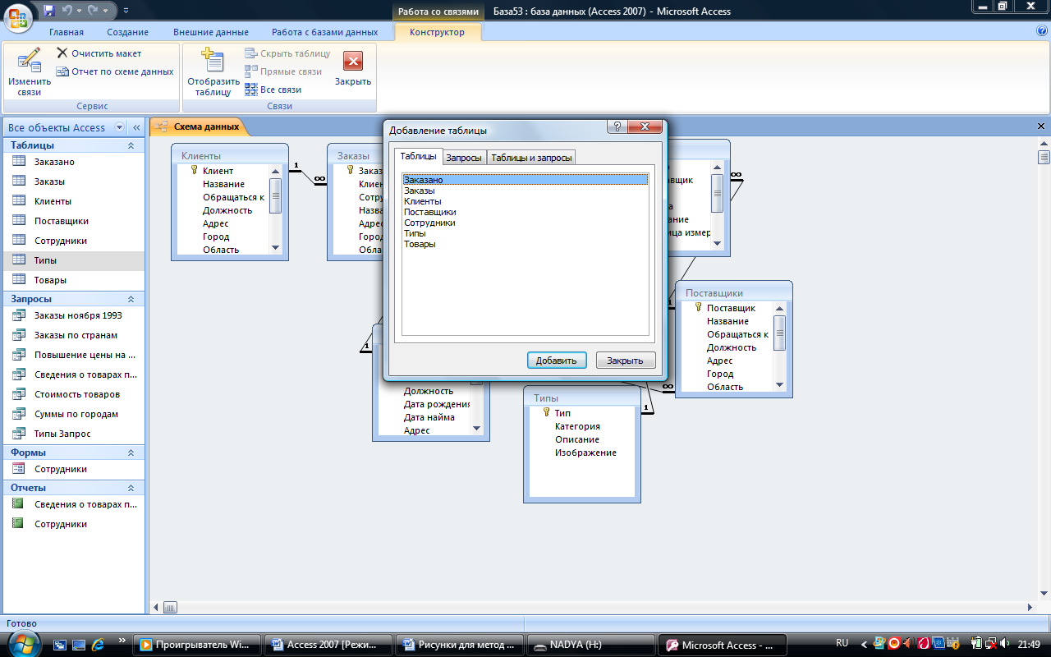Select Поставщики in dialog table list

tap(525, 212)
